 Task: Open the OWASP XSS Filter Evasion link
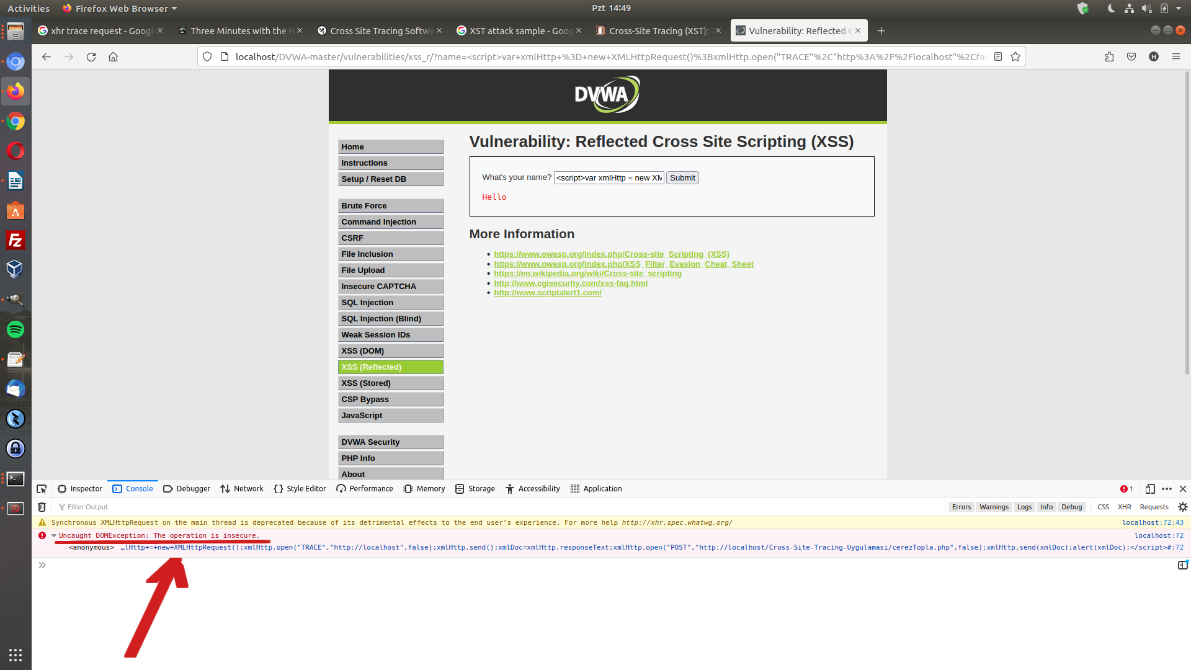[x=623, y=264]
